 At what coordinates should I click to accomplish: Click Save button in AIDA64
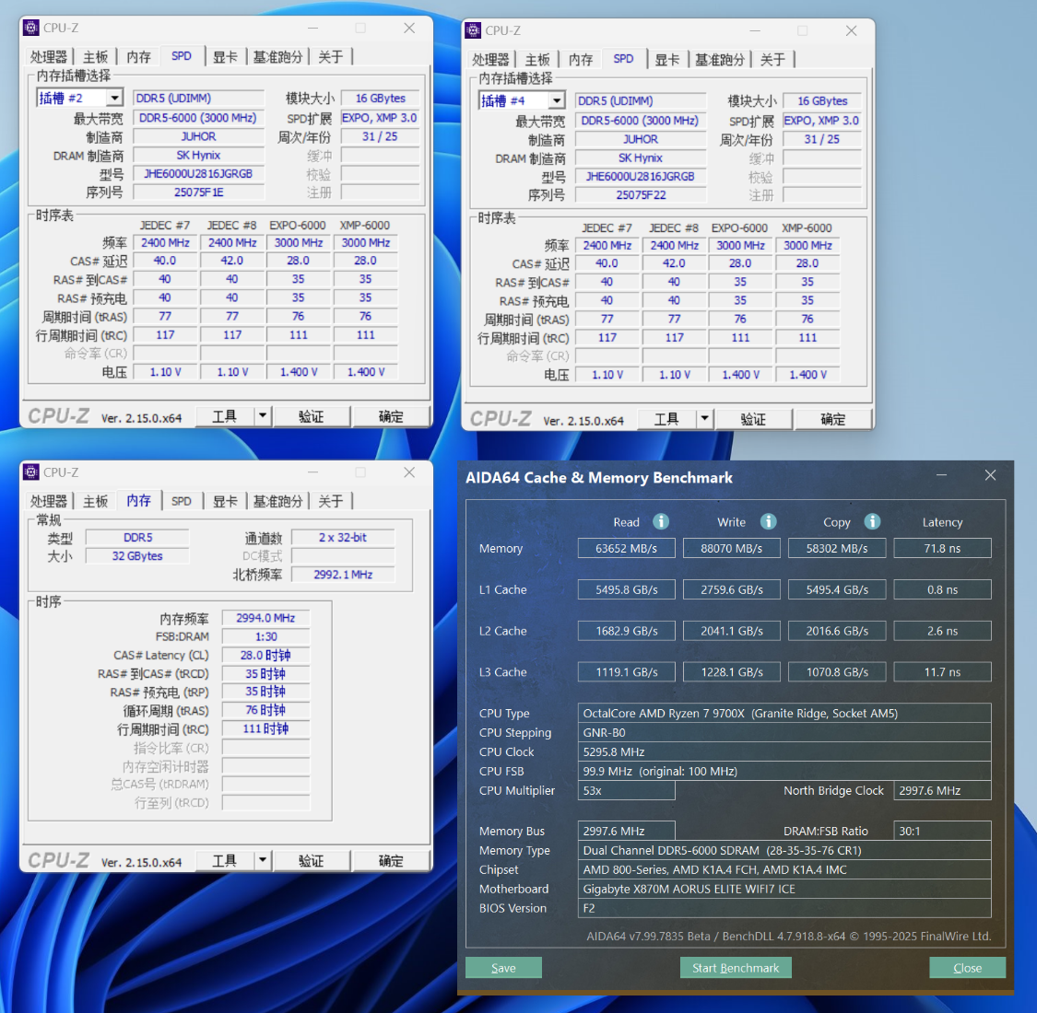(503, 967)
